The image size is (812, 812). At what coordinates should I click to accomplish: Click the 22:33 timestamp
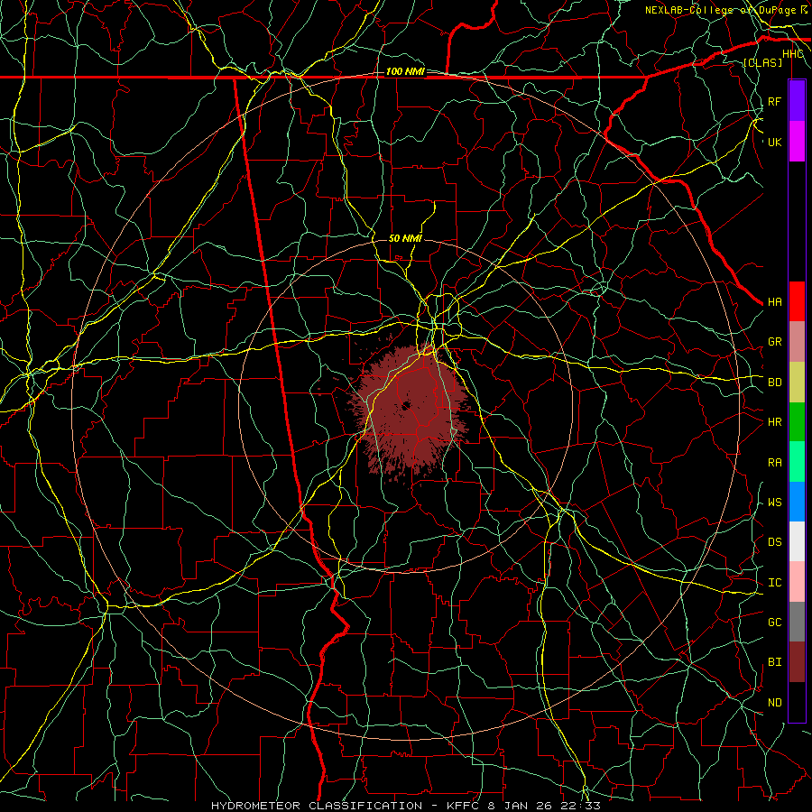point(578,806)
